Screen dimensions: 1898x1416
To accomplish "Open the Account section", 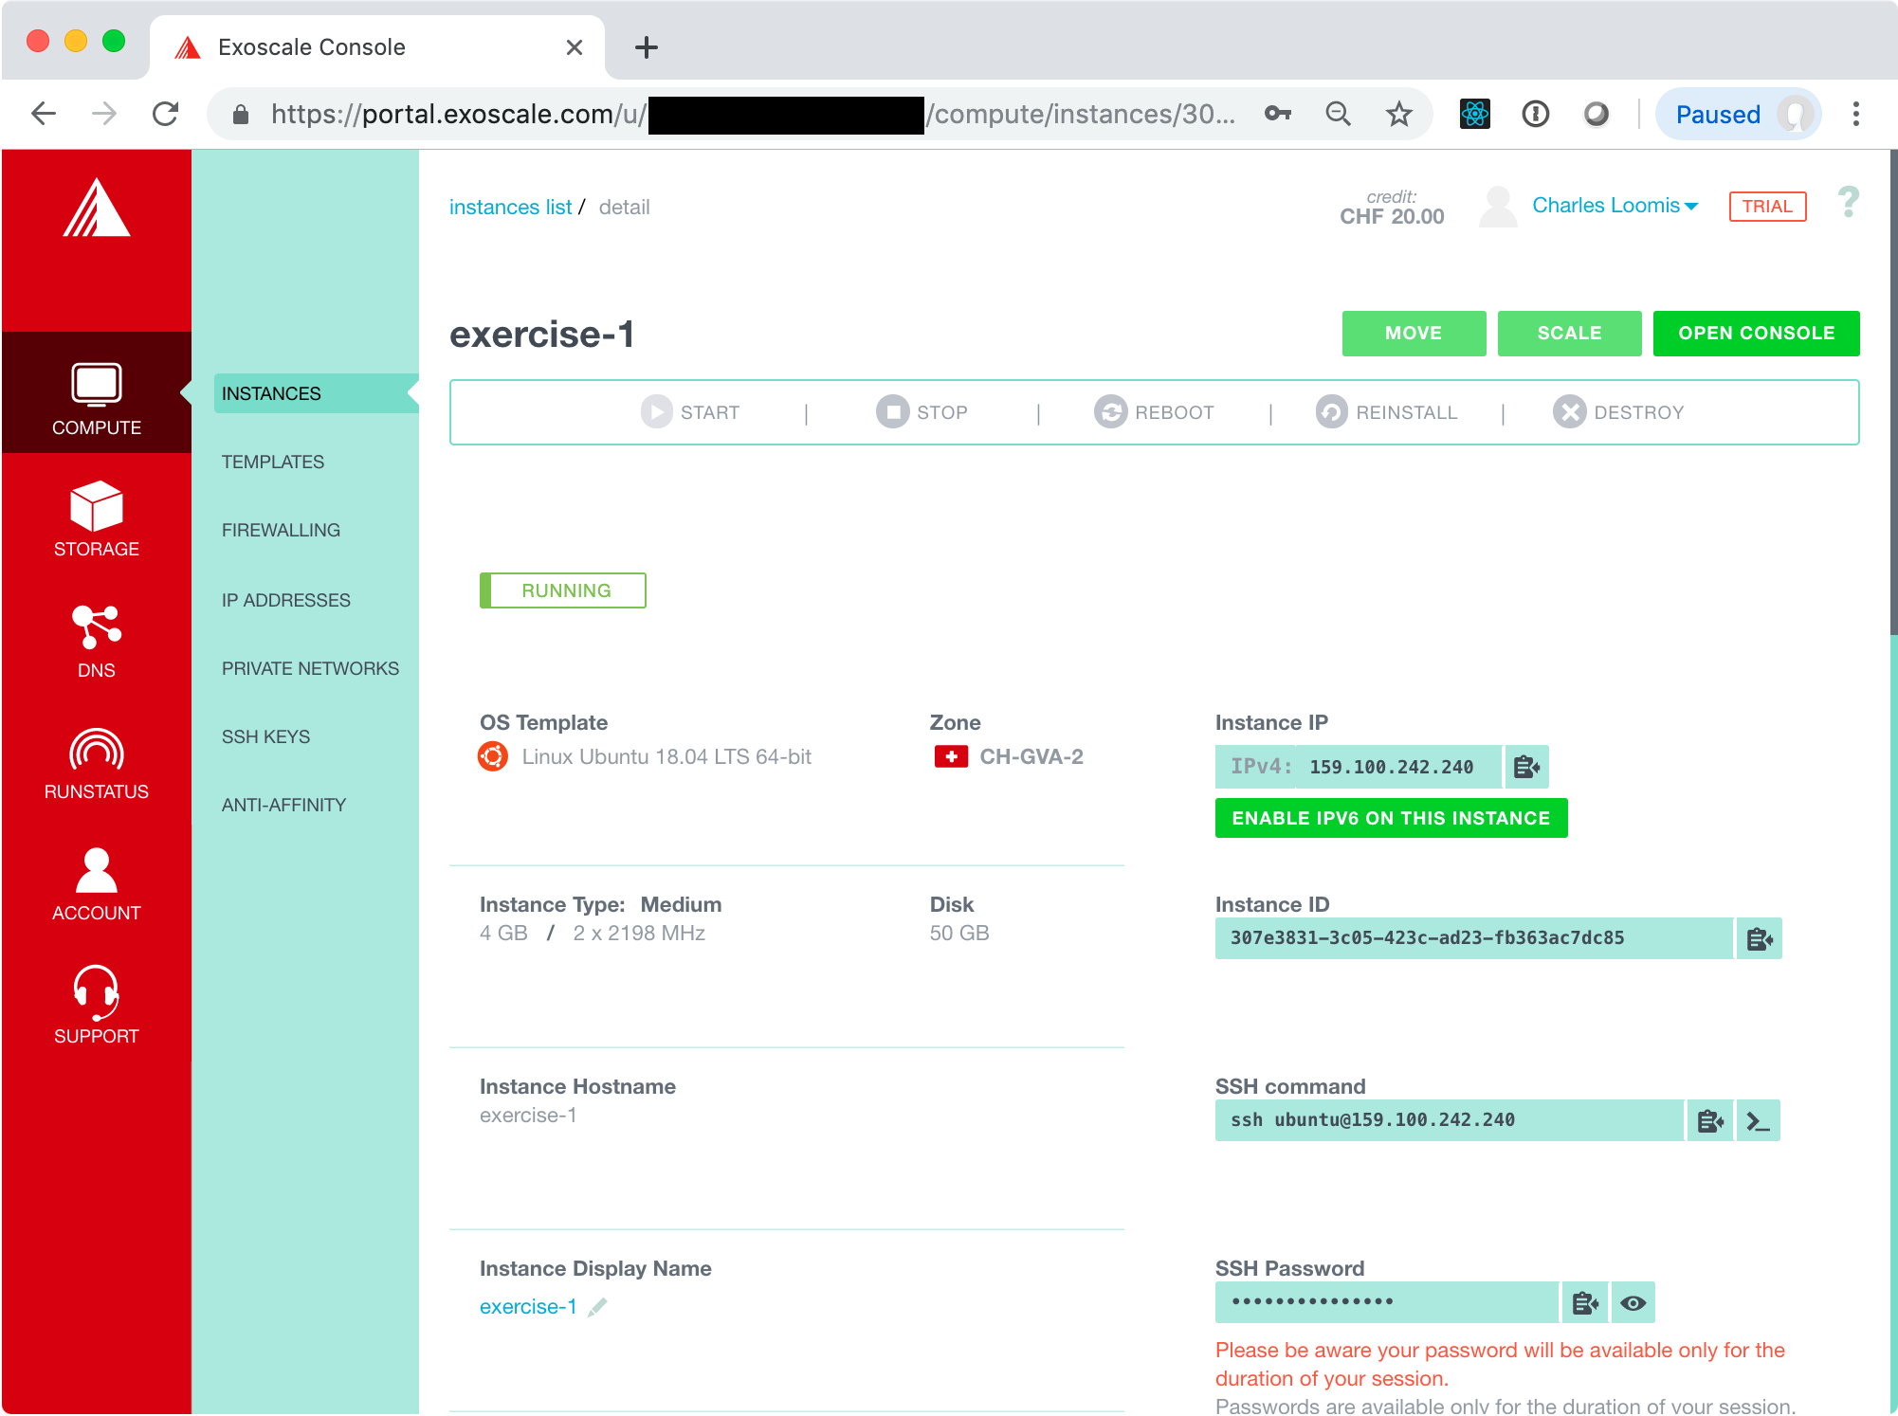I will 96,884.
